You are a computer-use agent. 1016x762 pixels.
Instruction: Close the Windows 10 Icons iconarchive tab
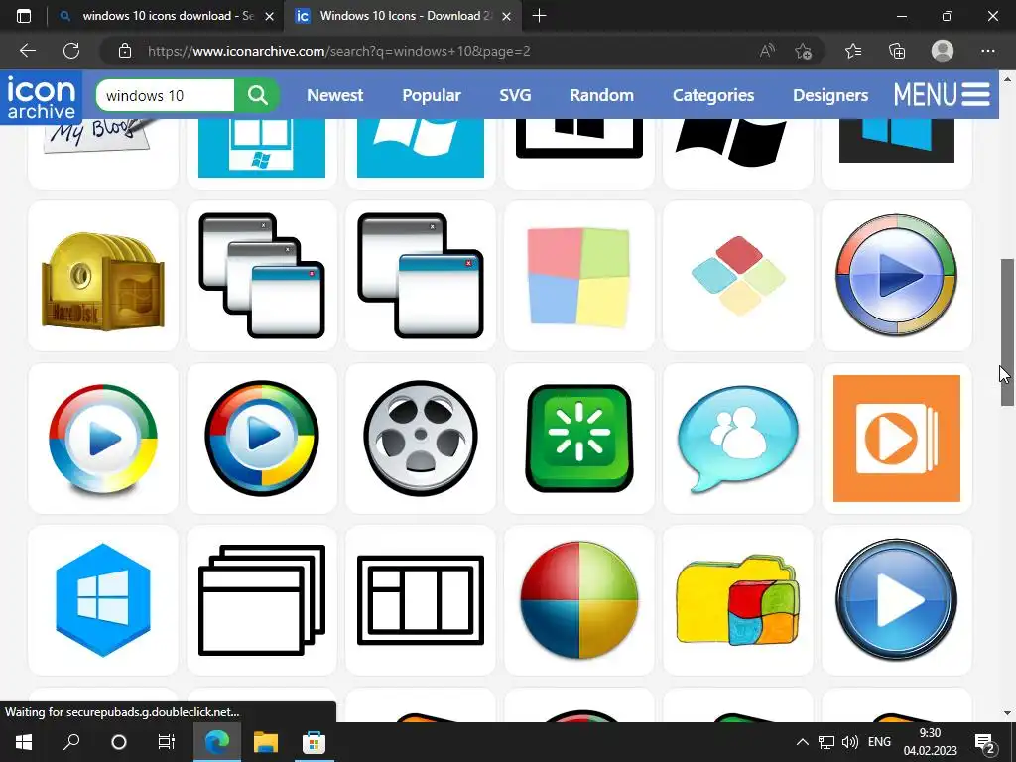(507, 16)
